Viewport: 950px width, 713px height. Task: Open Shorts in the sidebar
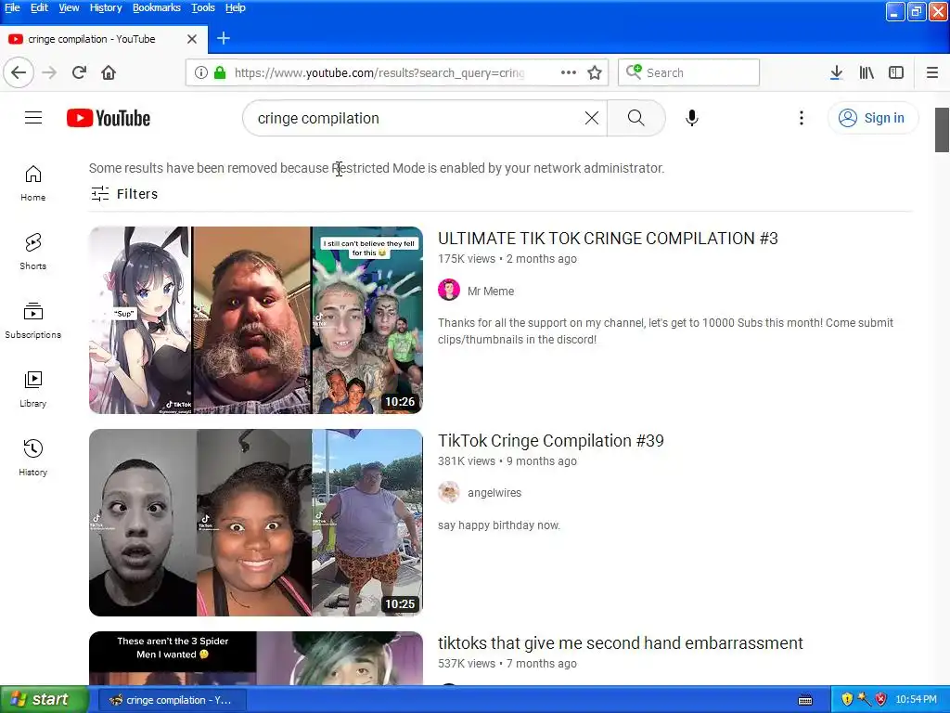click(x=32, y=252)
